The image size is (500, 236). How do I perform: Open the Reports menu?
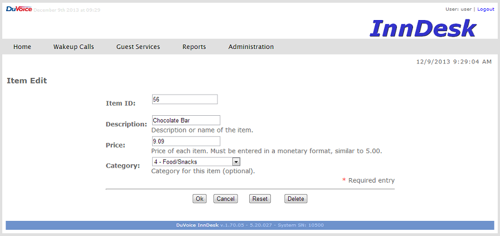(194, 47)
